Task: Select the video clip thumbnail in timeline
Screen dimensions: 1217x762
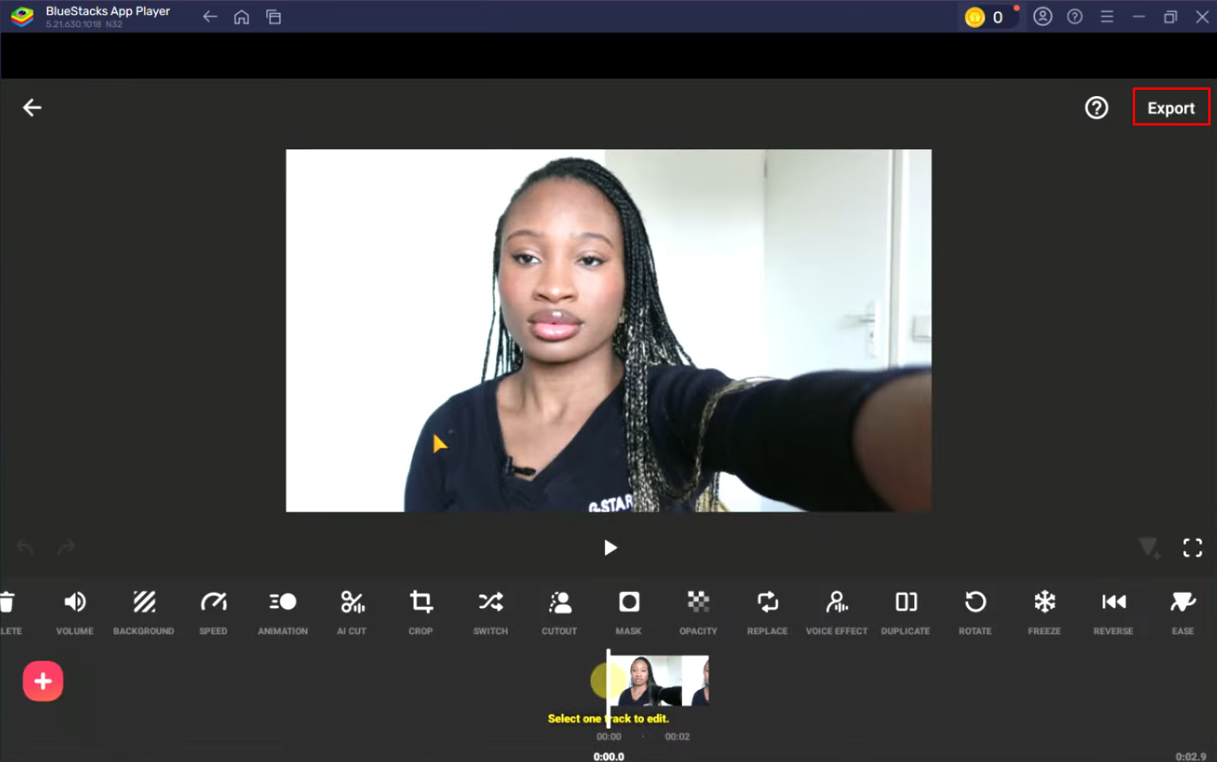Action: pyautogui.click(x=658, y=680)
